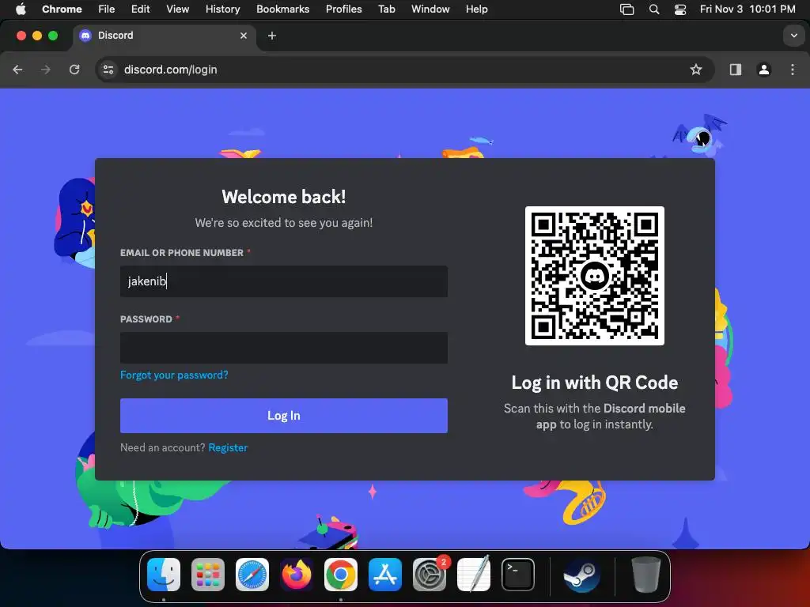810x607 pixels.
Task: Focus the Password input field
Action: click(x=284, y=348)
